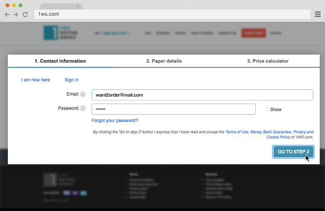Open the Paper details step tab
This screenshot has height=211, width=325.
[x=164, y=61]
